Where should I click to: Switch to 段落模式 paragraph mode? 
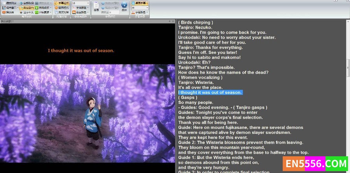pos(61,8)
